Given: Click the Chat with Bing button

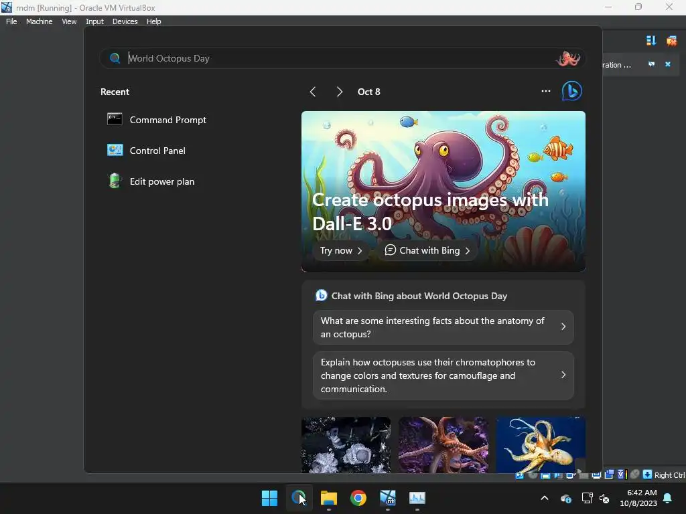Looking at the screenshot, I should tap(427, 250).
